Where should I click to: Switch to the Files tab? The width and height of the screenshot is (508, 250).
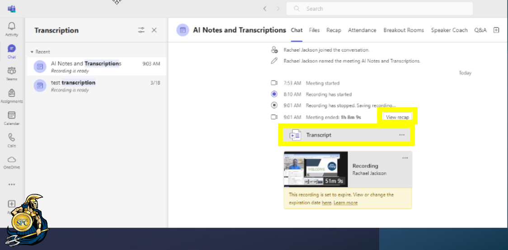tap(314, 30)
